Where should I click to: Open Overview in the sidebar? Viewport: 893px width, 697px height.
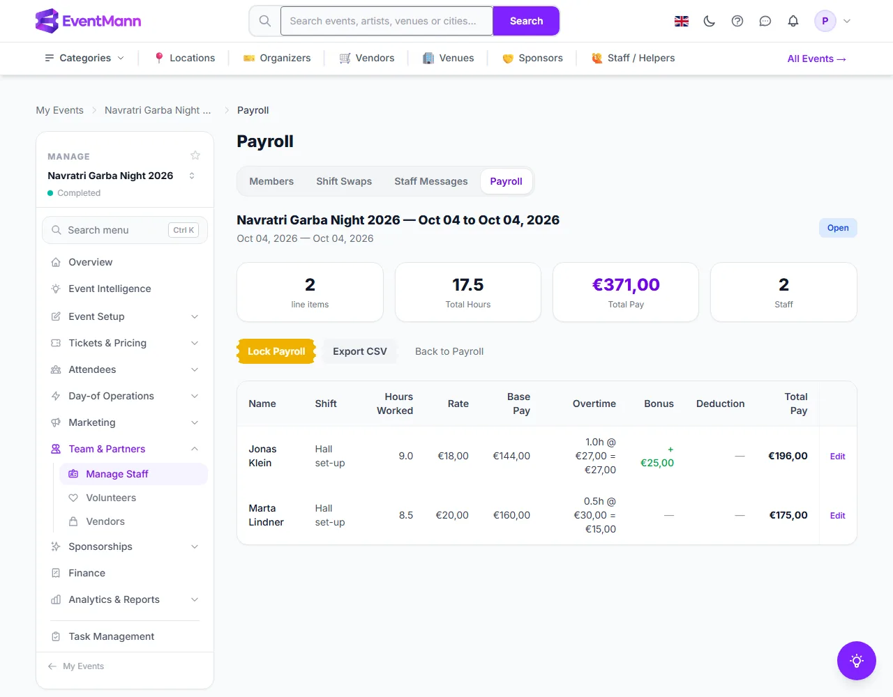click(125, 262)
